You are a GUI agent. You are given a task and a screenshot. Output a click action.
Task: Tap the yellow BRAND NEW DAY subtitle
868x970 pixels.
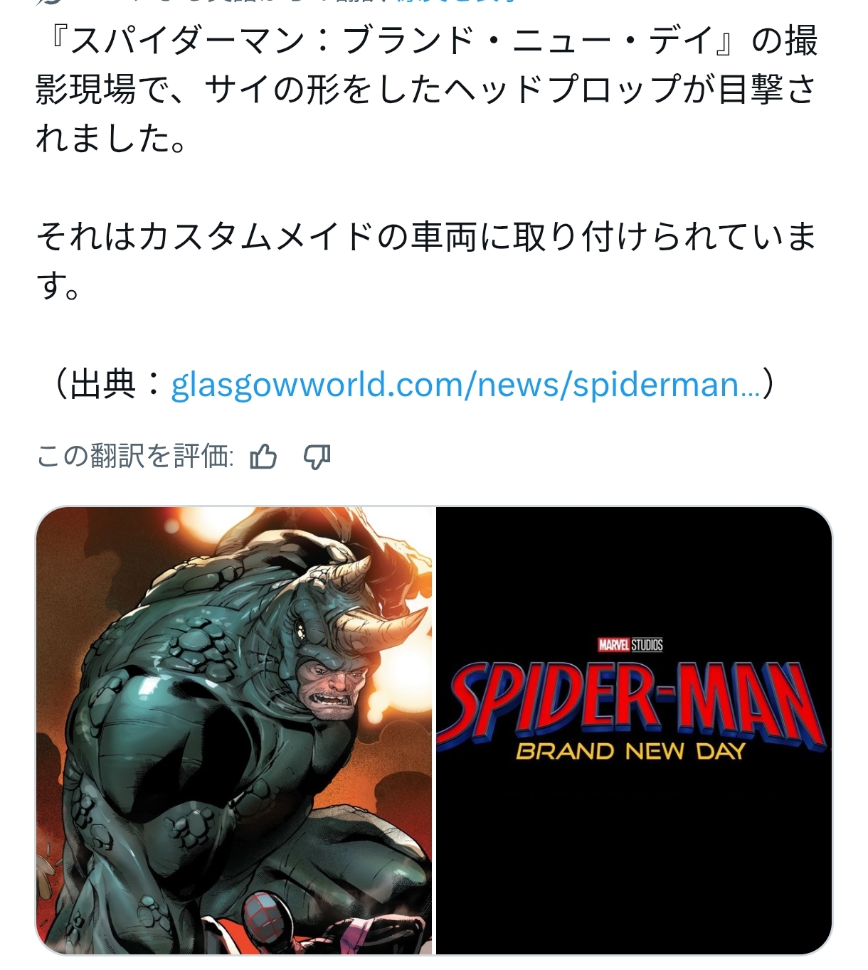630,751
